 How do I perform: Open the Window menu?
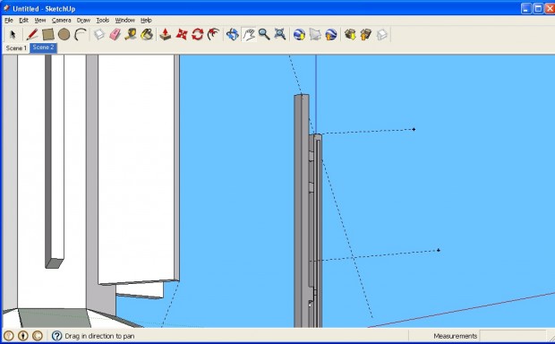(125, 21)
